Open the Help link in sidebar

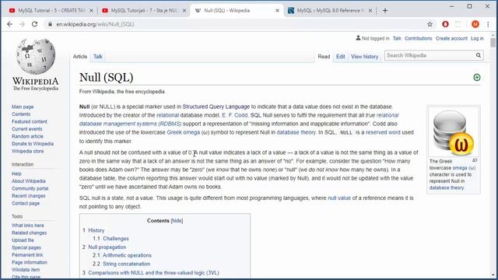pos(16,173)
